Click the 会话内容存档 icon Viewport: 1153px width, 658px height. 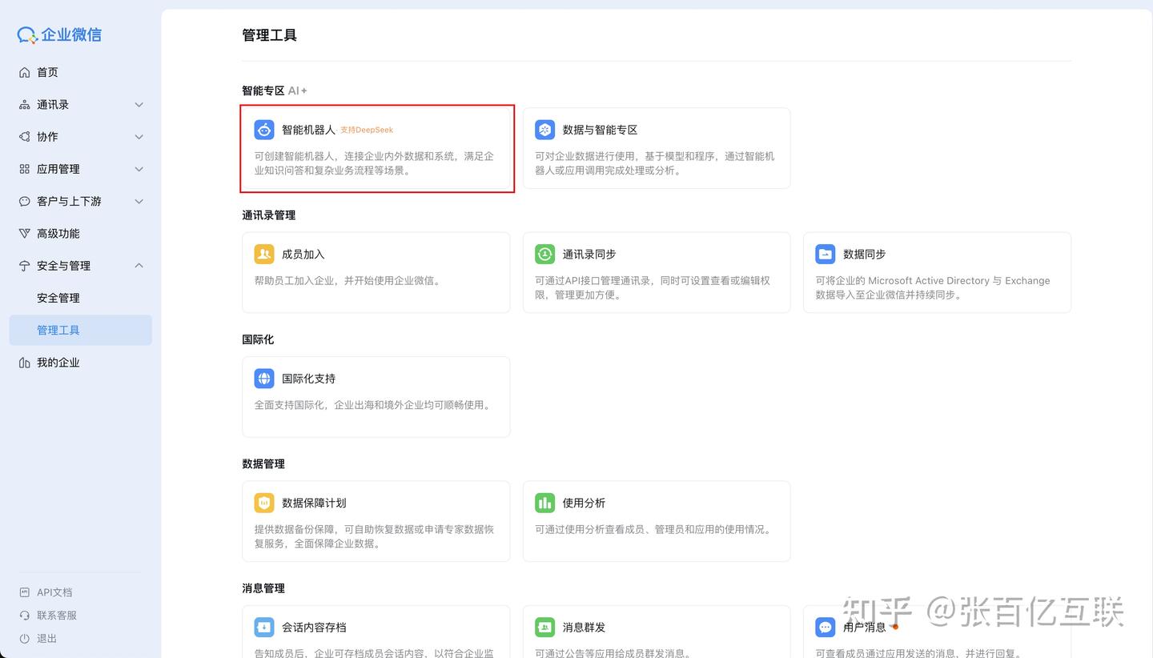(x=264, y=627)
